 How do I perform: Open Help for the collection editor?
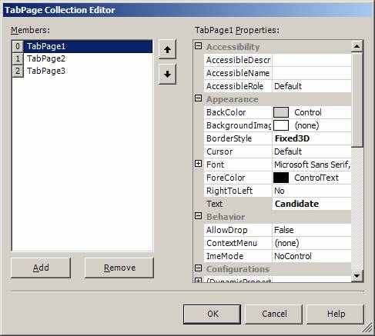tap(336, 314)
